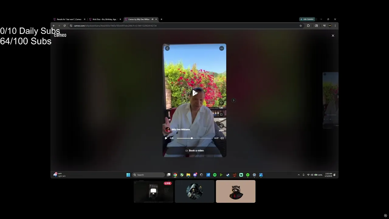Screen dimensions: 389x219
Task: Select the LIVE screen share thumbnail
Action: coord(153,191)
